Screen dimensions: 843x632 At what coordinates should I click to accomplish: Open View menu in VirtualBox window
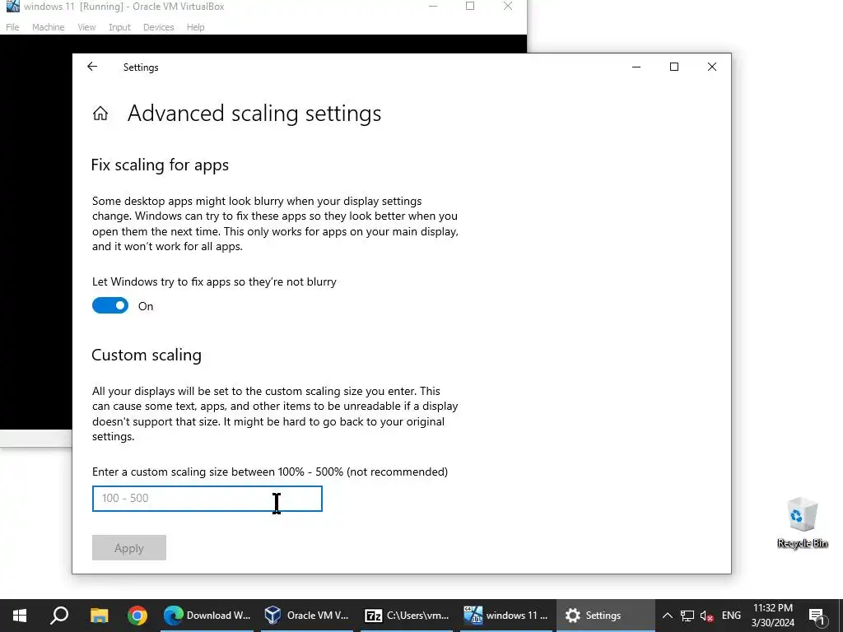[x=86, y=27]
